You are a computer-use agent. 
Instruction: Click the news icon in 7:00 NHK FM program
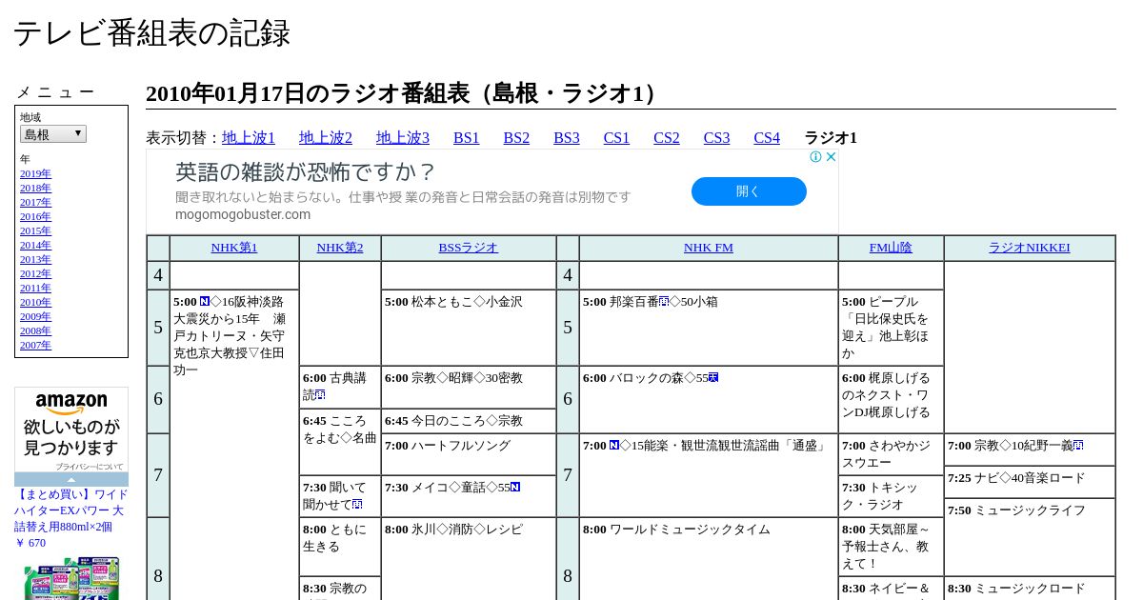pyautogui.click(x=614, y=446)
